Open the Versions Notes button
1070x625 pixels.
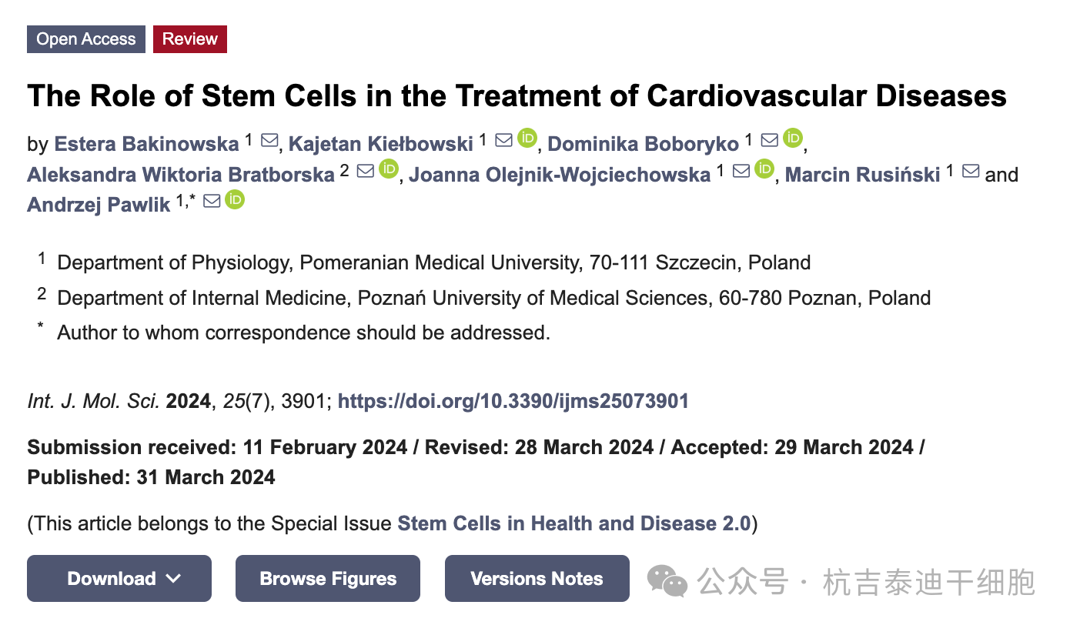click(x=537, y=578)
